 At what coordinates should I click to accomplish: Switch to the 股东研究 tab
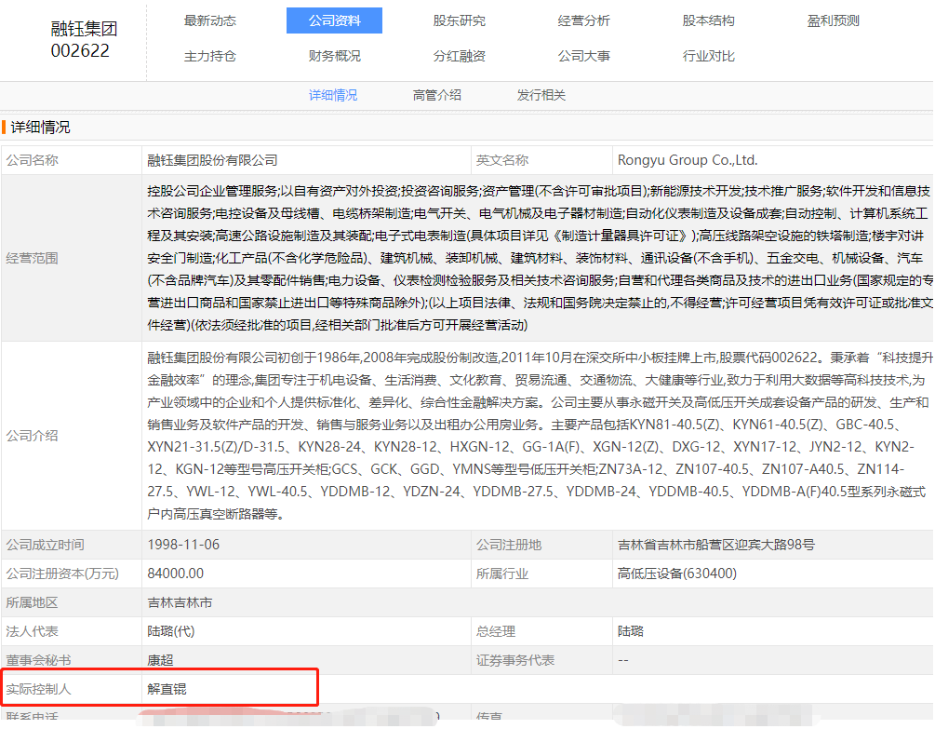(460, 20)
